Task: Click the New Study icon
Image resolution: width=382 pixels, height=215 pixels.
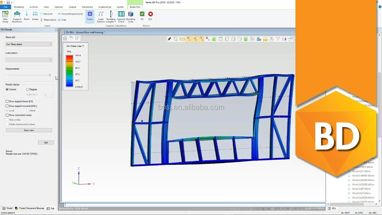Action: click(x=5, y=17)
